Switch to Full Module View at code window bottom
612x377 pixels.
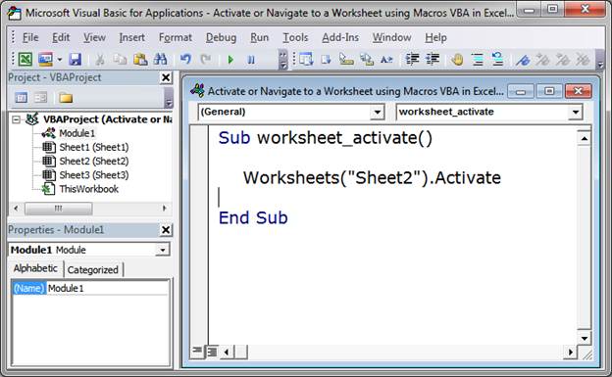coord(212,352)
